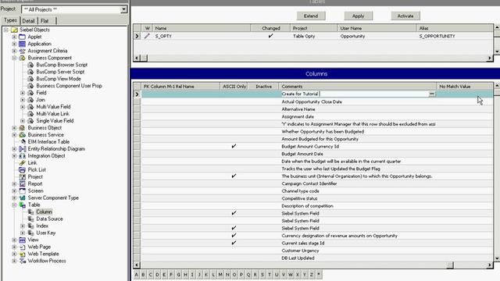The height and width of the screenshot is (281, 500).
Task: Select the Data Source tree item
Action: coord(49,219)
